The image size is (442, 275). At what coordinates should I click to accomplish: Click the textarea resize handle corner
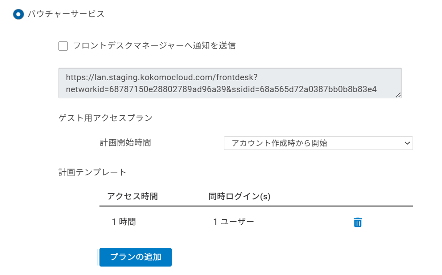tap(398, 94)
